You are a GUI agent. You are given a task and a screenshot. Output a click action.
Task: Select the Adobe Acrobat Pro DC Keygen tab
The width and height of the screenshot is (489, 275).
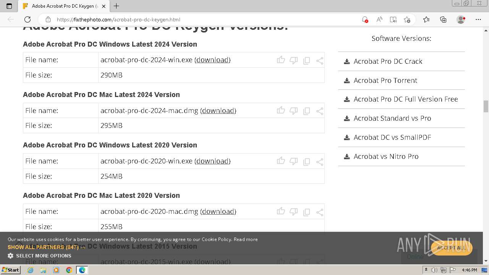point(64,6)
